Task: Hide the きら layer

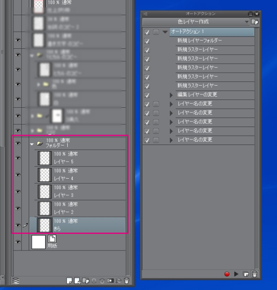Action: (18, 225)
